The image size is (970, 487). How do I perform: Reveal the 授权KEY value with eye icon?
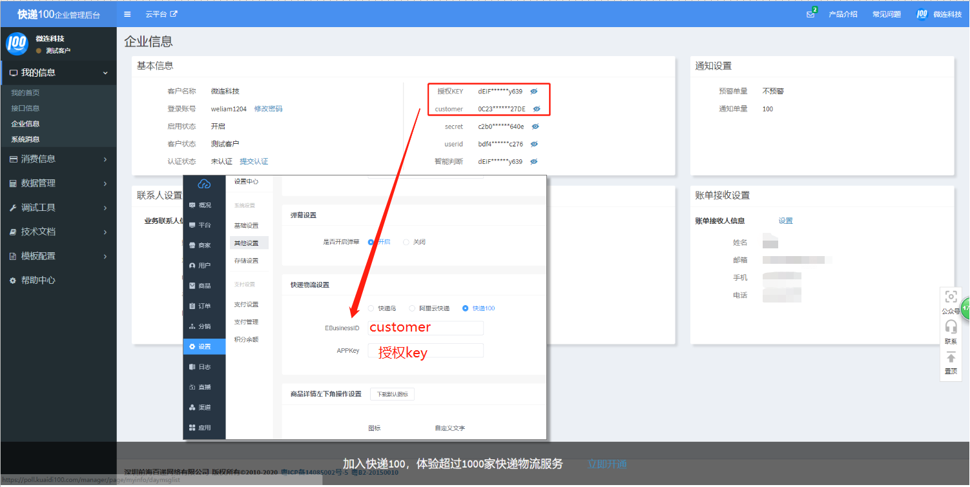(x=533, y=92)
